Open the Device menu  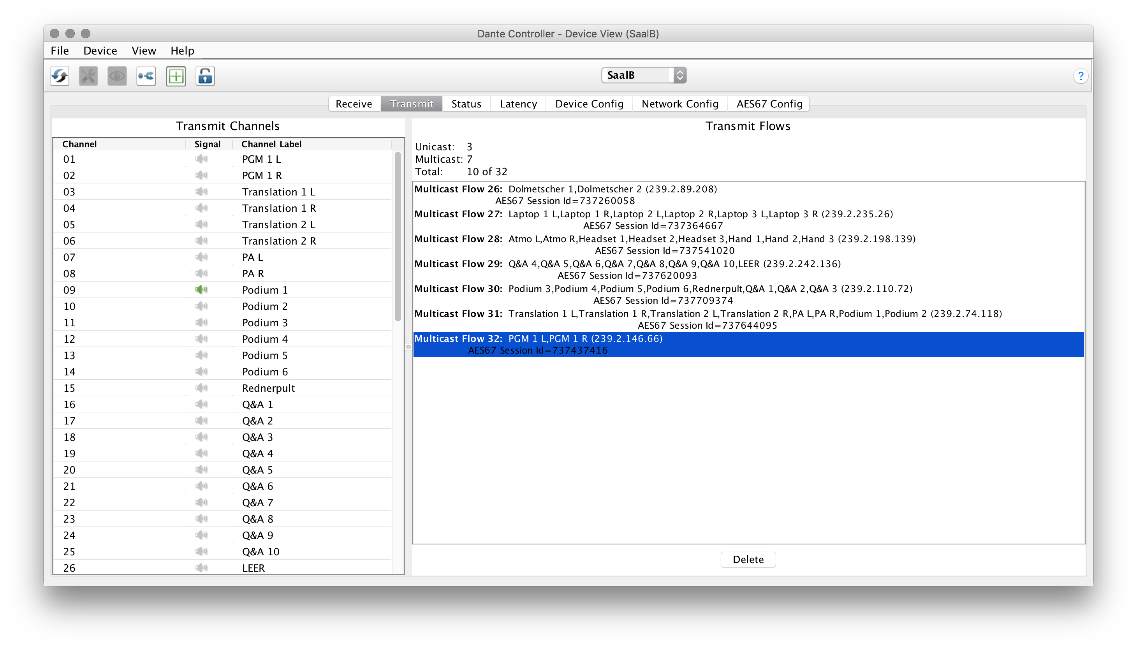click(x=100, y=51)
